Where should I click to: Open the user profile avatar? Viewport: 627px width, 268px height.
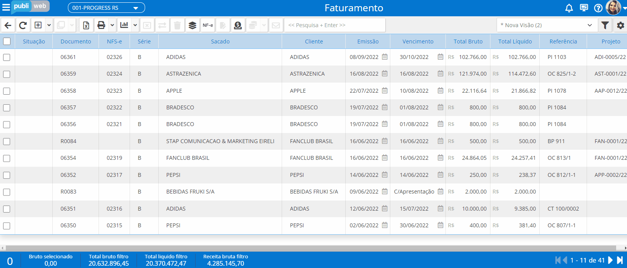pos(613,7)
